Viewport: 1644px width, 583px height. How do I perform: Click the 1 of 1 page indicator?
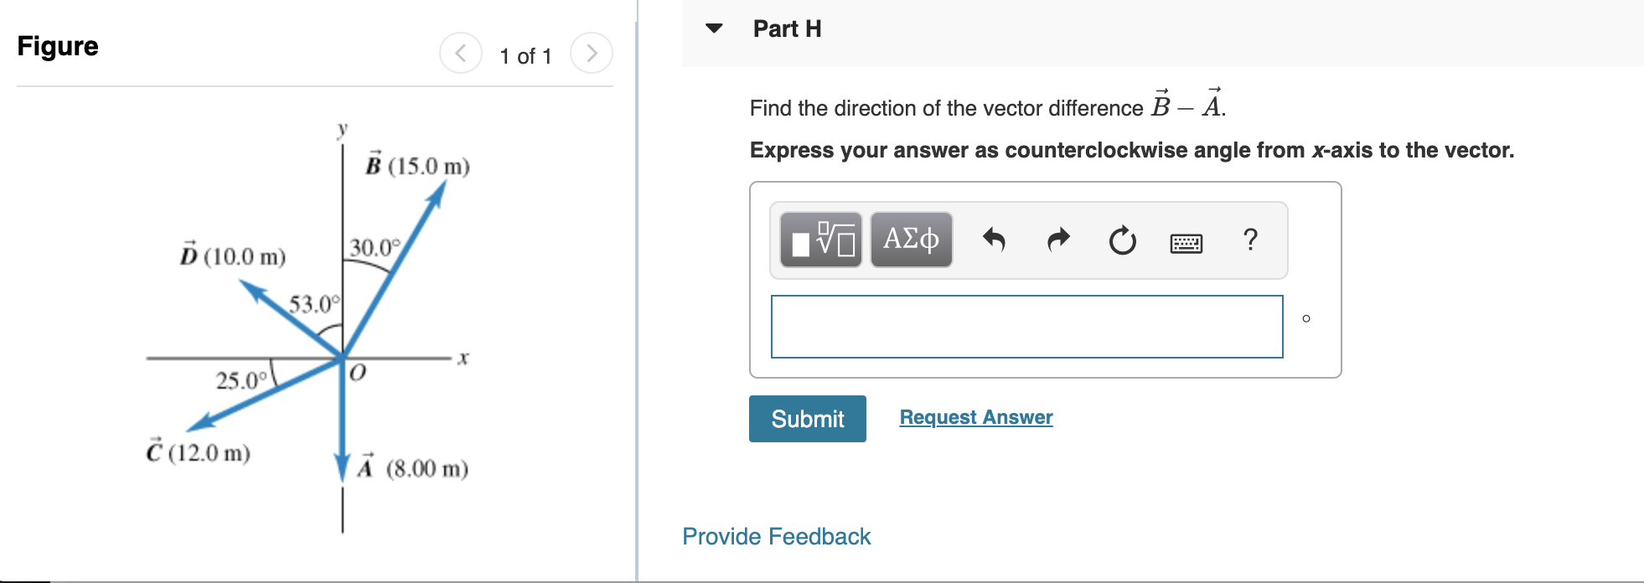(x=526, y=56)
